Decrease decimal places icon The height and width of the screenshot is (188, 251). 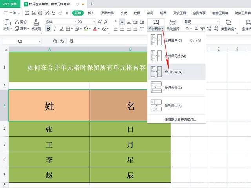click(x=216, y=29)
